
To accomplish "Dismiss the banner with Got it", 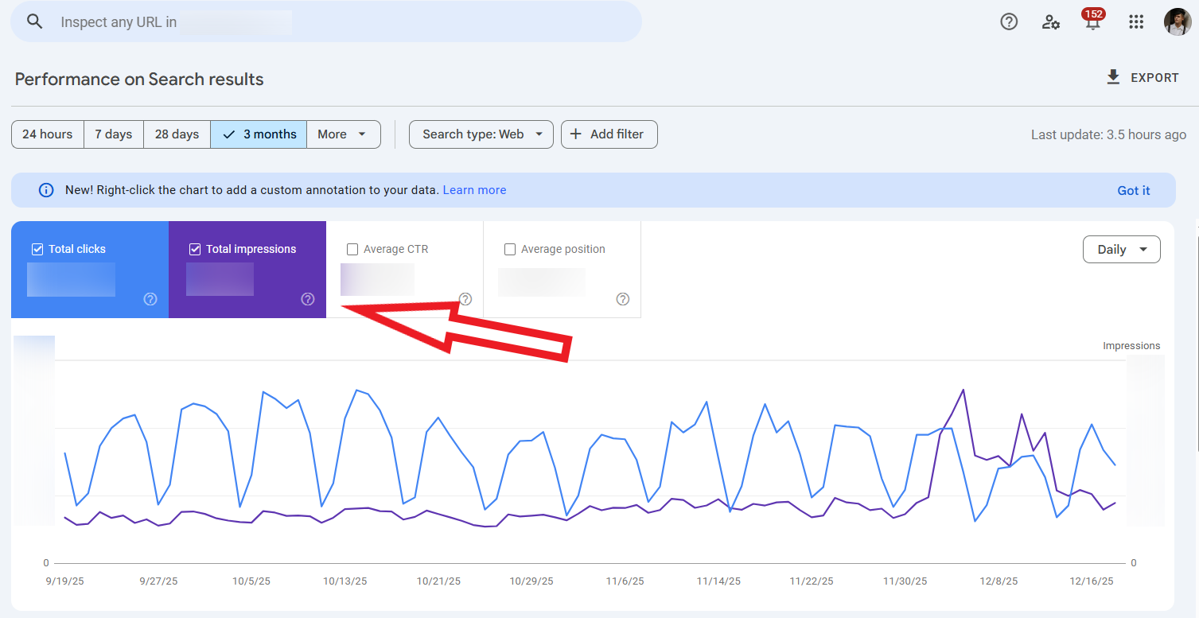I will tap(1133, 190).
